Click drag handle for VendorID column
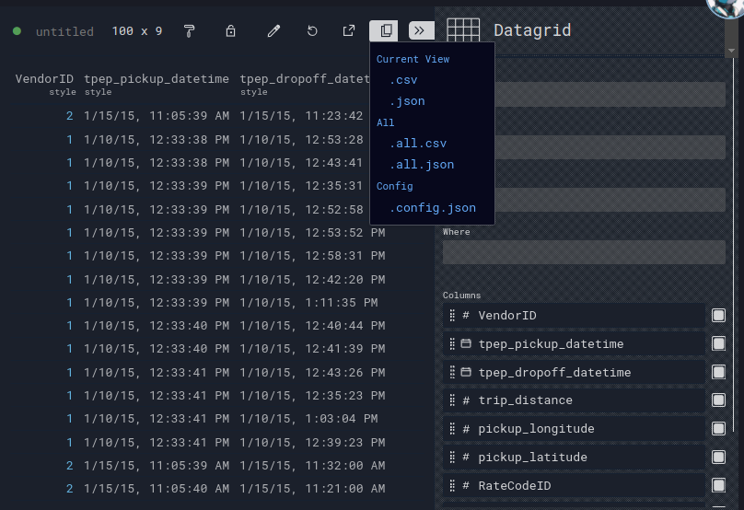Image resolution: width=744 pixels, height=510 pixels. 452,316
